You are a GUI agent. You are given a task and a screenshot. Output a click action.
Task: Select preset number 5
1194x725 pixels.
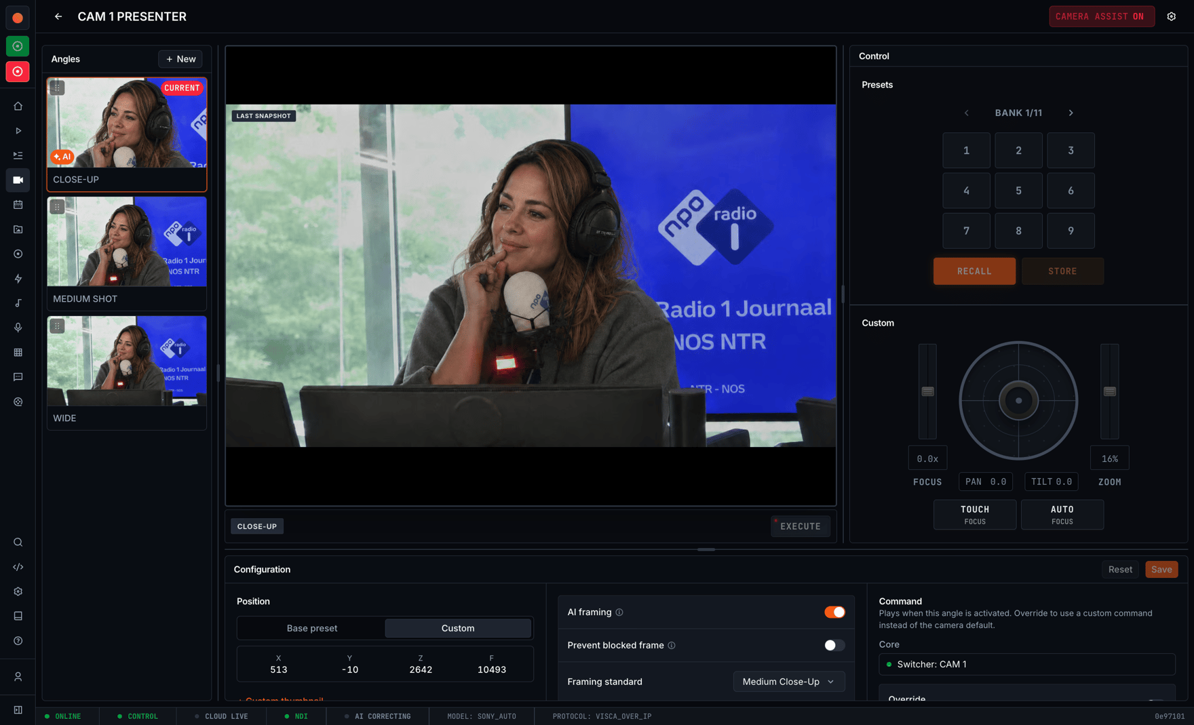(1018, 191)
